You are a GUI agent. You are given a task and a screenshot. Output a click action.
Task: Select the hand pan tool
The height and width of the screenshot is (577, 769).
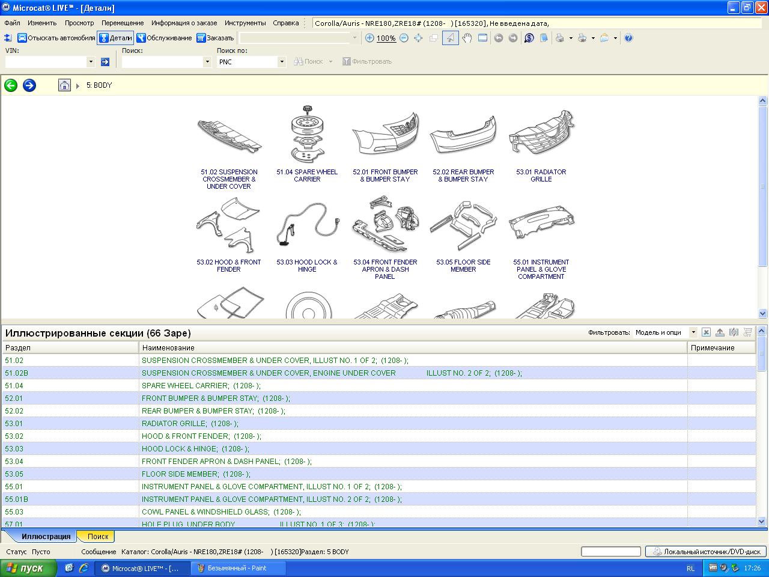(467, 38)
